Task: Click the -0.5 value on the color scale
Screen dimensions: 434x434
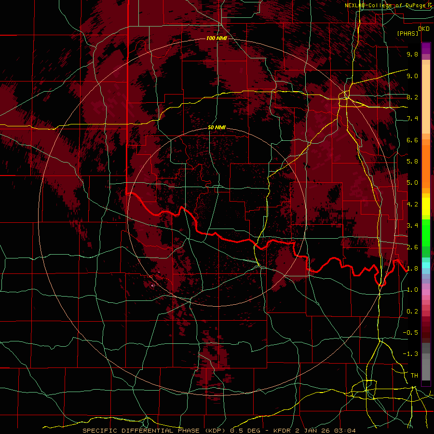Action: click(x=410, y=333)
